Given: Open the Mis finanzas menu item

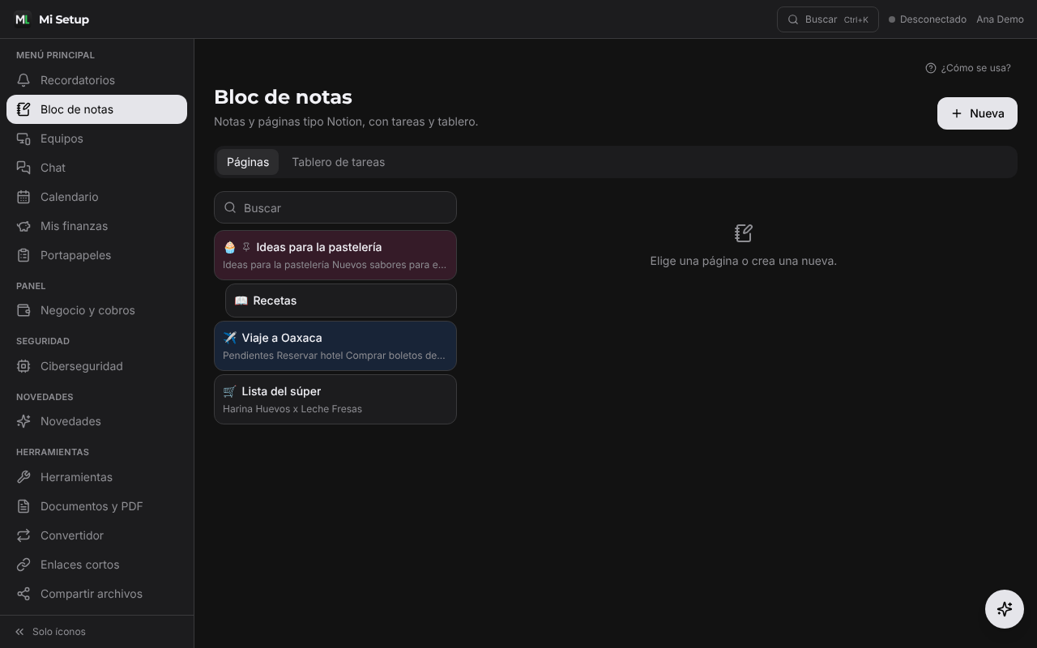Looking at the screenshot, I should pyautogui.click(x=96, y=226).
